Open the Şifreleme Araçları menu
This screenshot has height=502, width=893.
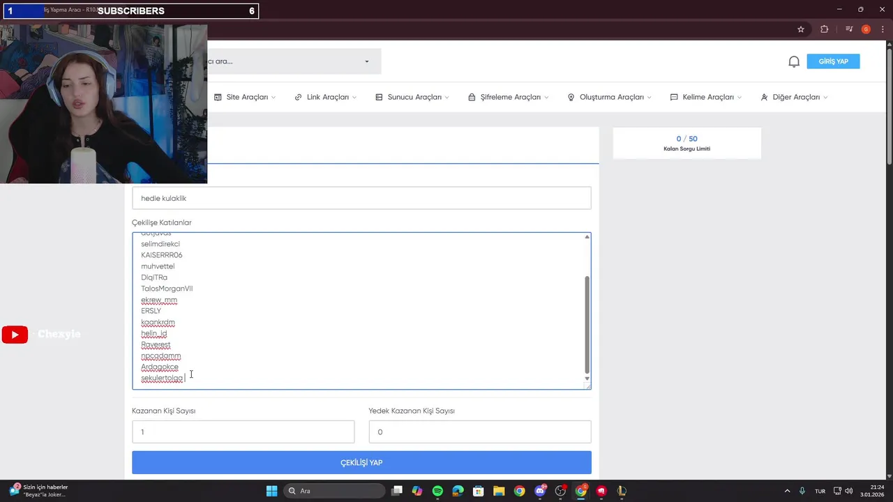[509, 97]
